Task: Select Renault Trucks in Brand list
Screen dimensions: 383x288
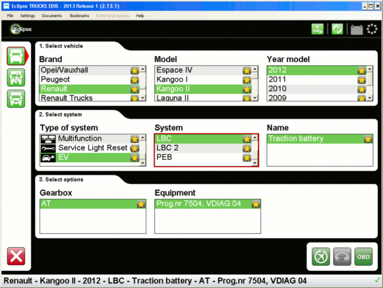Action: [89, 98]
